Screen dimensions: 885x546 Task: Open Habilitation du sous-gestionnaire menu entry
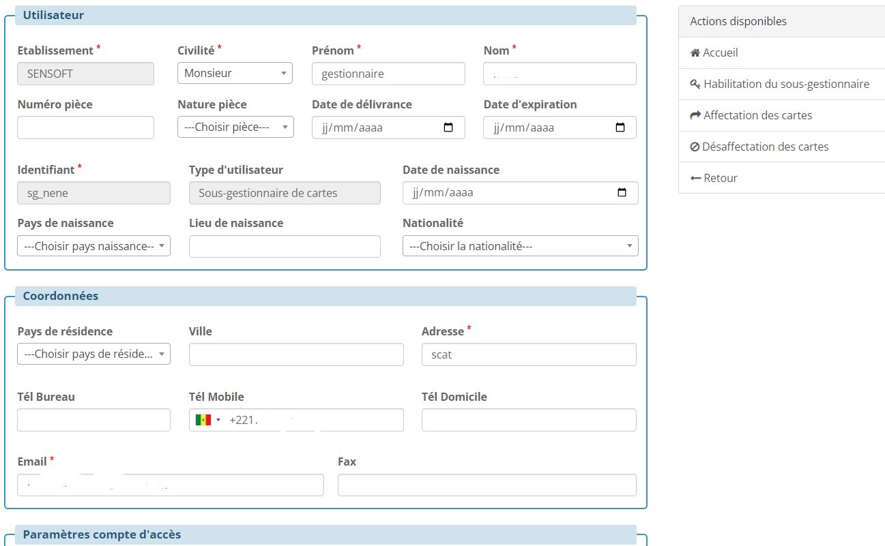(x=786, y=85)
